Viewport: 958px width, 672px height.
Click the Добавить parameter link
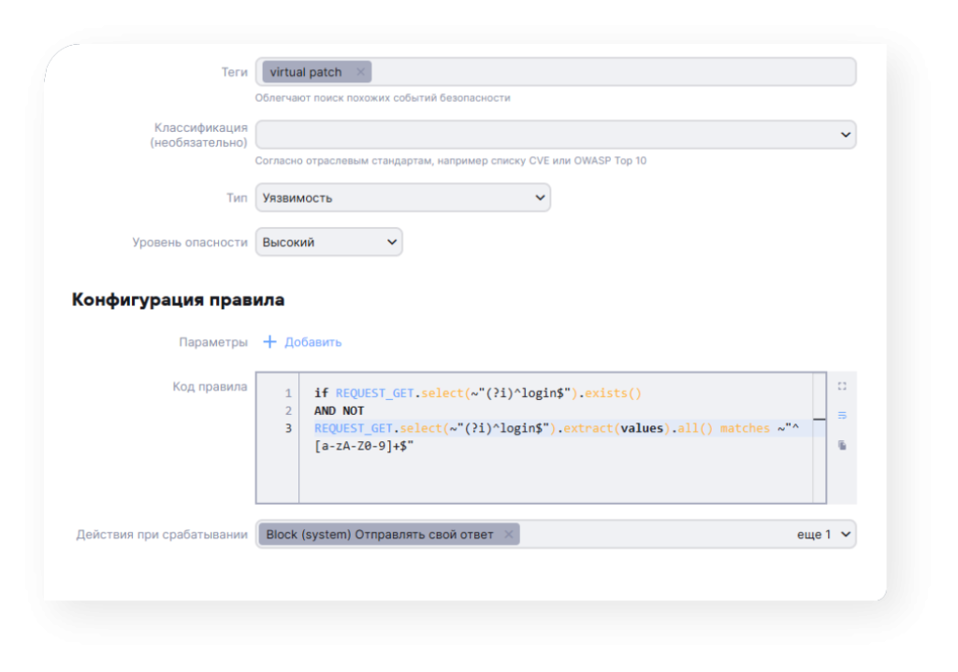[x=302, y=342]
